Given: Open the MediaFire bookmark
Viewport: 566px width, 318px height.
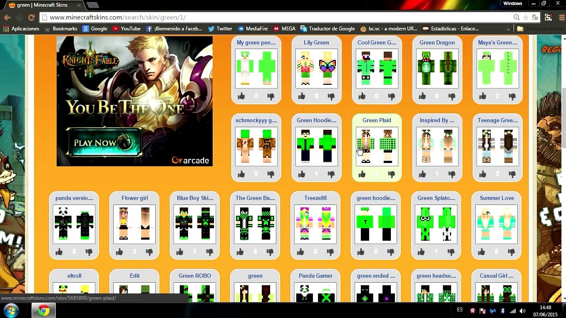Looking at the screenshot, I should (252, 29).
